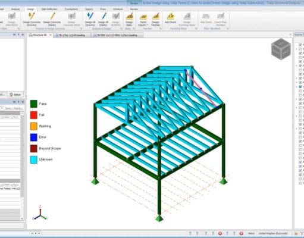The image size is (304, 238).
Task: Click the first status bar validation icon
Action: pos(190,233)
